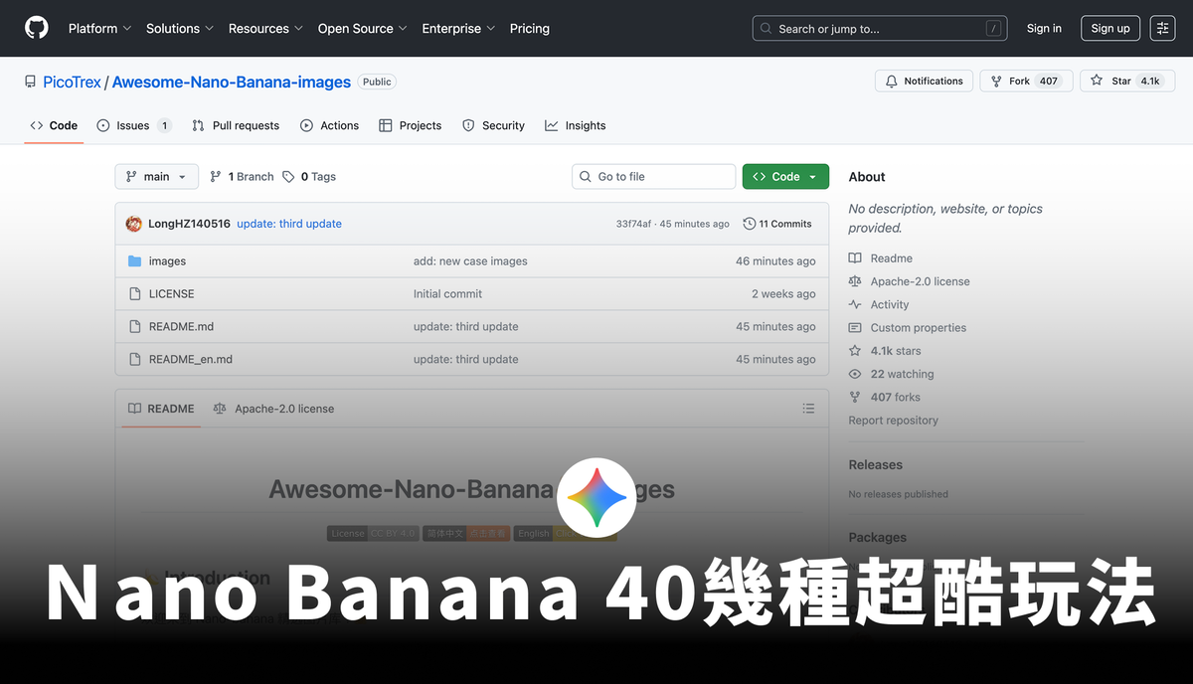1193x684 pixels.
Task: Open the 'Initial commit' commit message
Action: pos(447,294)
